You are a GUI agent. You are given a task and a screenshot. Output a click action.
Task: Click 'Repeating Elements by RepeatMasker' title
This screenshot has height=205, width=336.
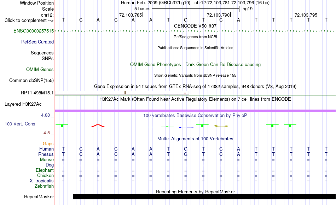(196, 192)
